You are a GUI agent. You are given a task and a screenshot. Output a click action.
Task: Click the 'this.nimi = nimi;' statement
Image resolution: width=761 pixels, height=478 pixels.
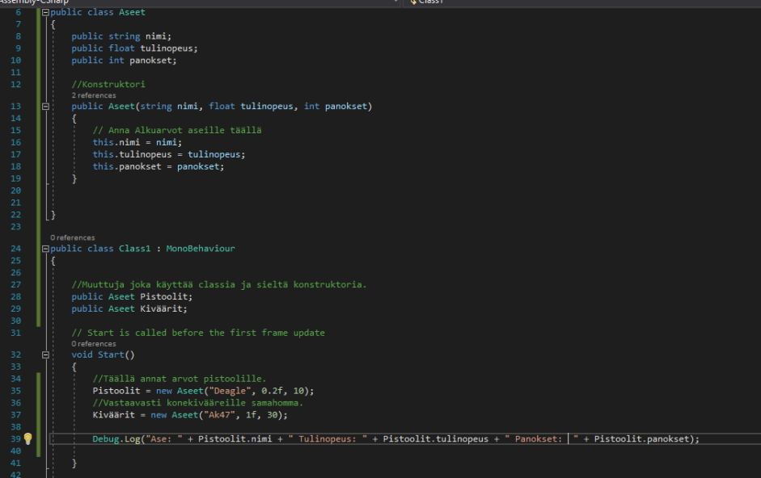pyautogui.click(x=137, y=143)
